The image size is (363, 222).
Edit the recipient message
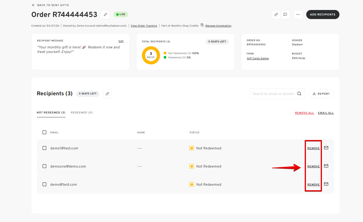pyautogui.click(x=121, y=41)
